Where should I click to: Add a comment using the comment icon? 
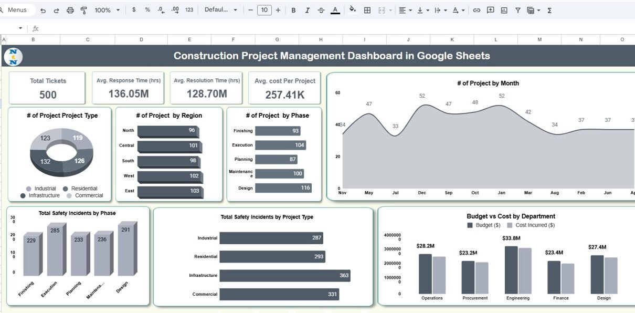[491, 10]
